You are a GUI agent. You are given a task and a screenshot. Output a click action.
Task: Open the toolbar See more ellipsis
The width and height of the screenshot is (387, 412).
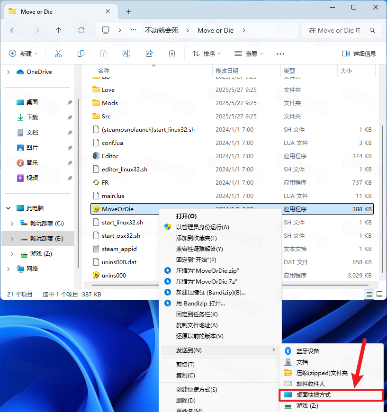280,54
